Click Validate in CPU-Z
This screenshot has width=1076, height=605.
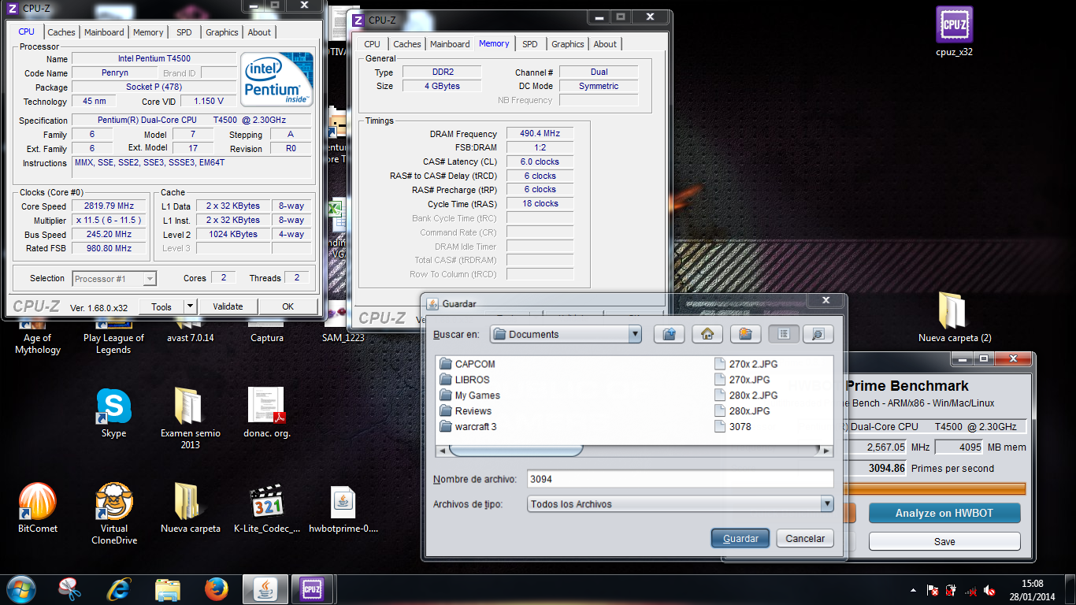tap(228, 306)
